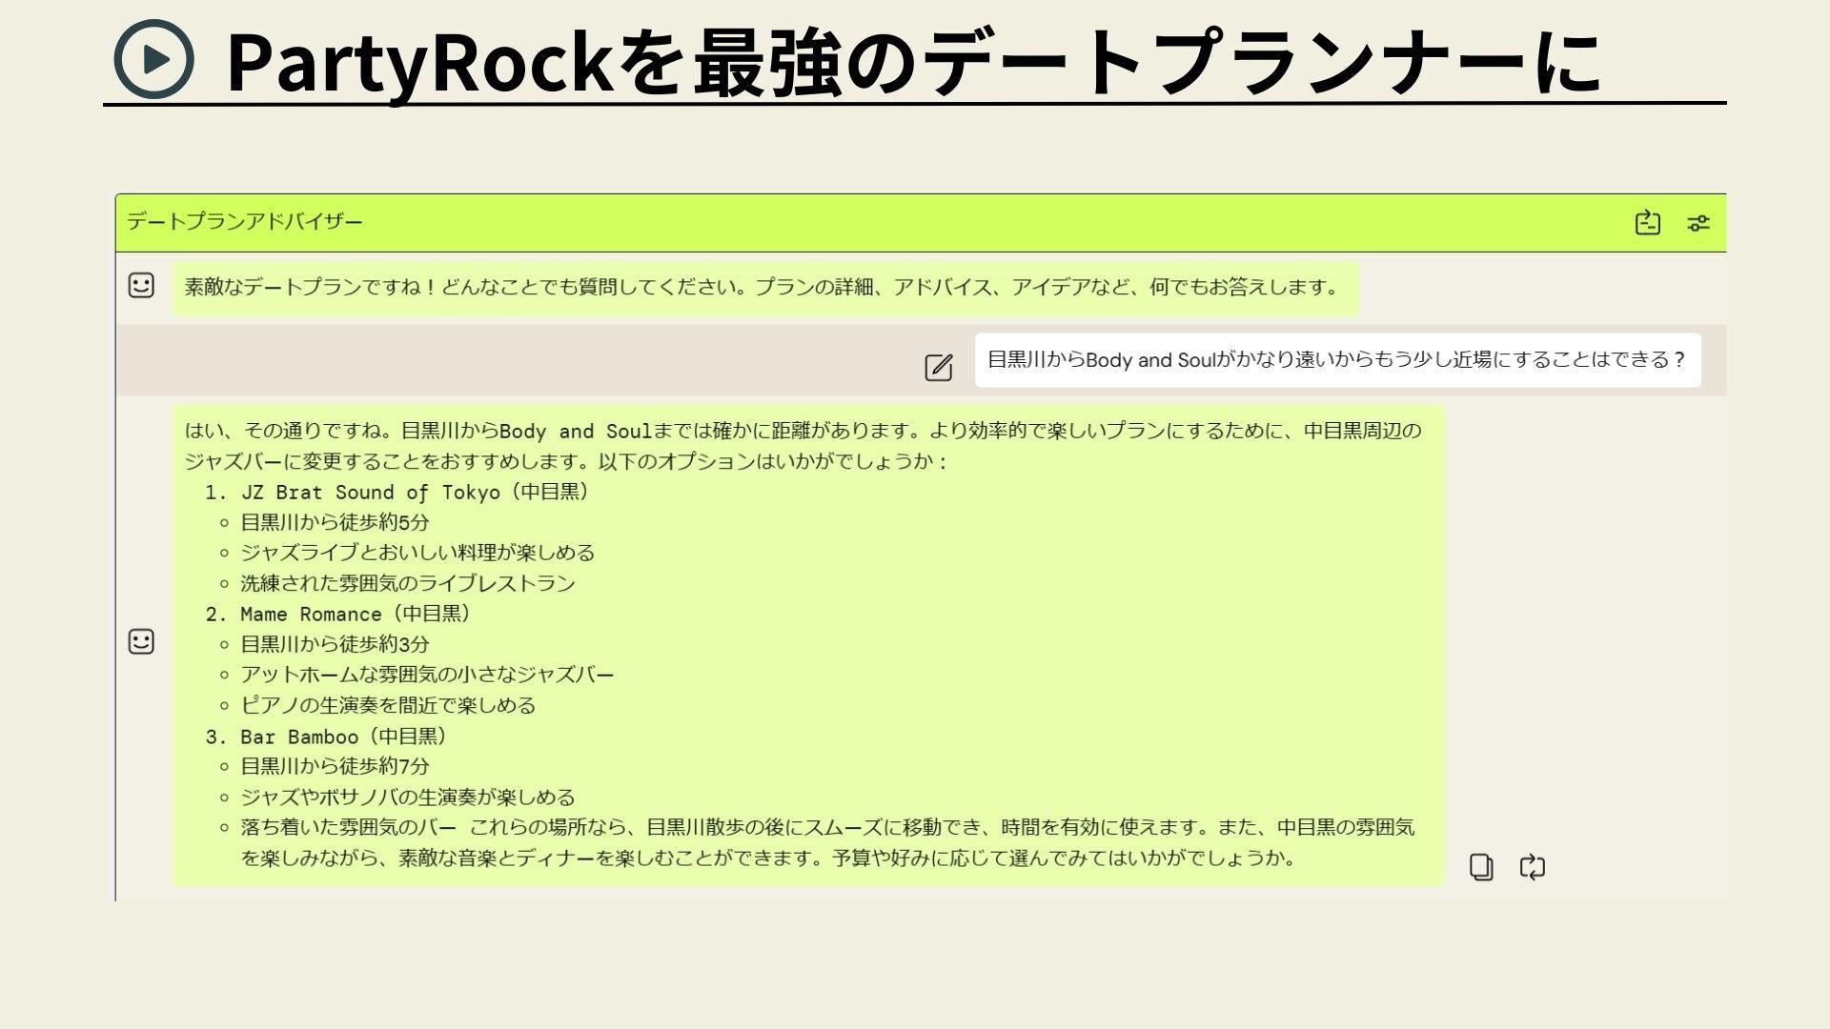Click the 洗練された雰囲気のライブレストラン line
1830x1029 pixels.
(408, 583)
